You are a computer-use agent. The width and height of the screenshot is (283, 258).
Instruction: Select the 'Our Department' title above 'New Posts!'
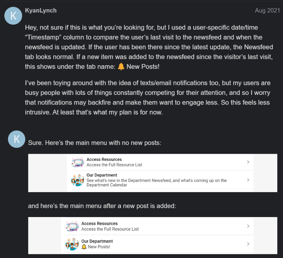pos(97,241)
